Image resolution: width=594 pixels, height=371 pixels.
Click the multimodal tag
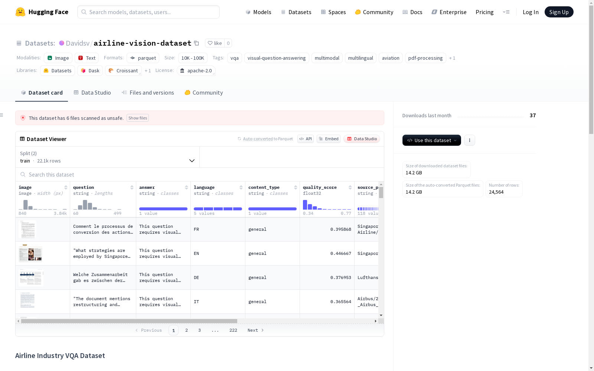[x=327, y=58]
